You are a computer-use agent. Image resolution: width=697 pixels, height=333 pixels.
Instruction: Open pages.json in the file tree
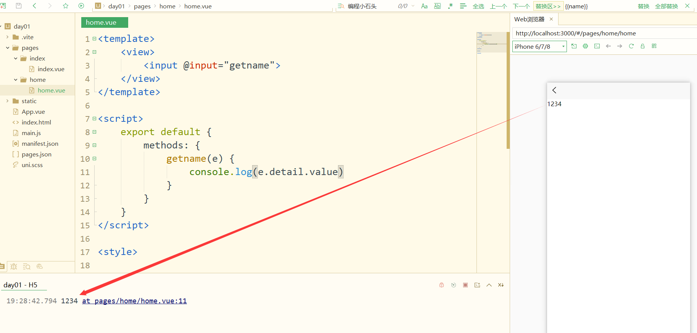coord(37,154)
